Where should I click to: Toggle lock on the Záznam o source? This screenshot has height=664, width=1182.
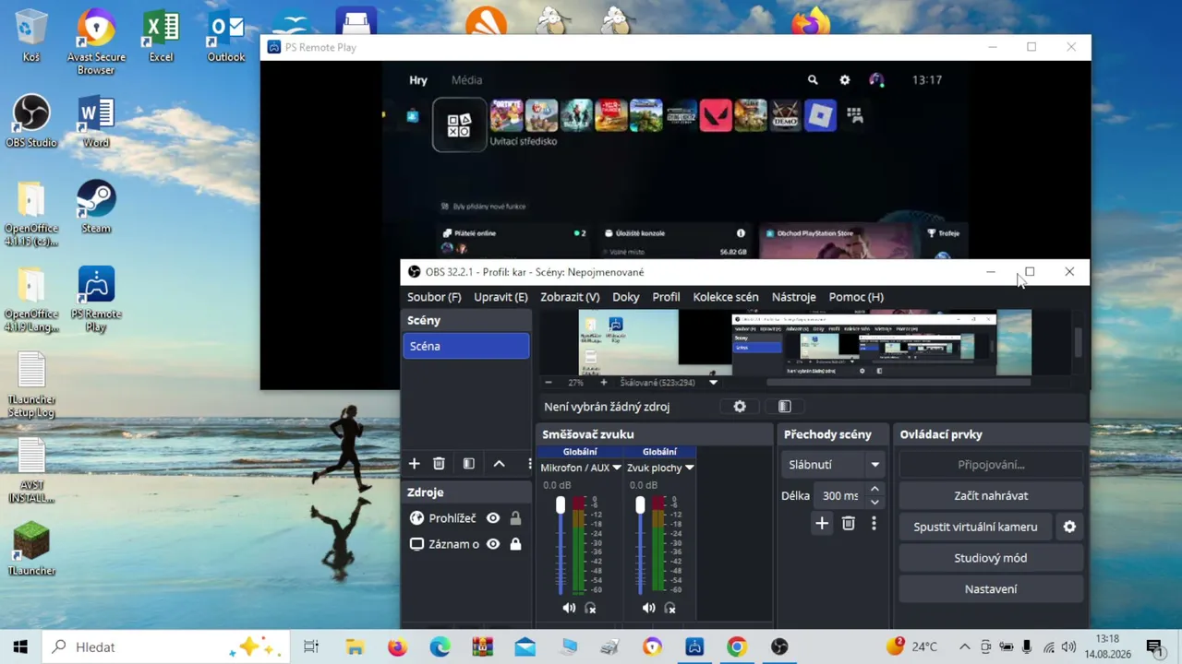(x=515, y=544)
